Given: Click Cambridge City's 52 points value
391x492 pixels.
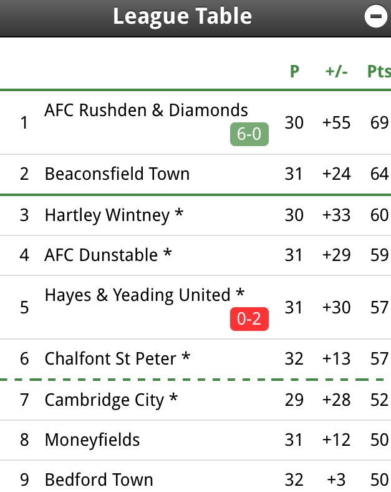Looking at the screenshot, I should (379, 400).
